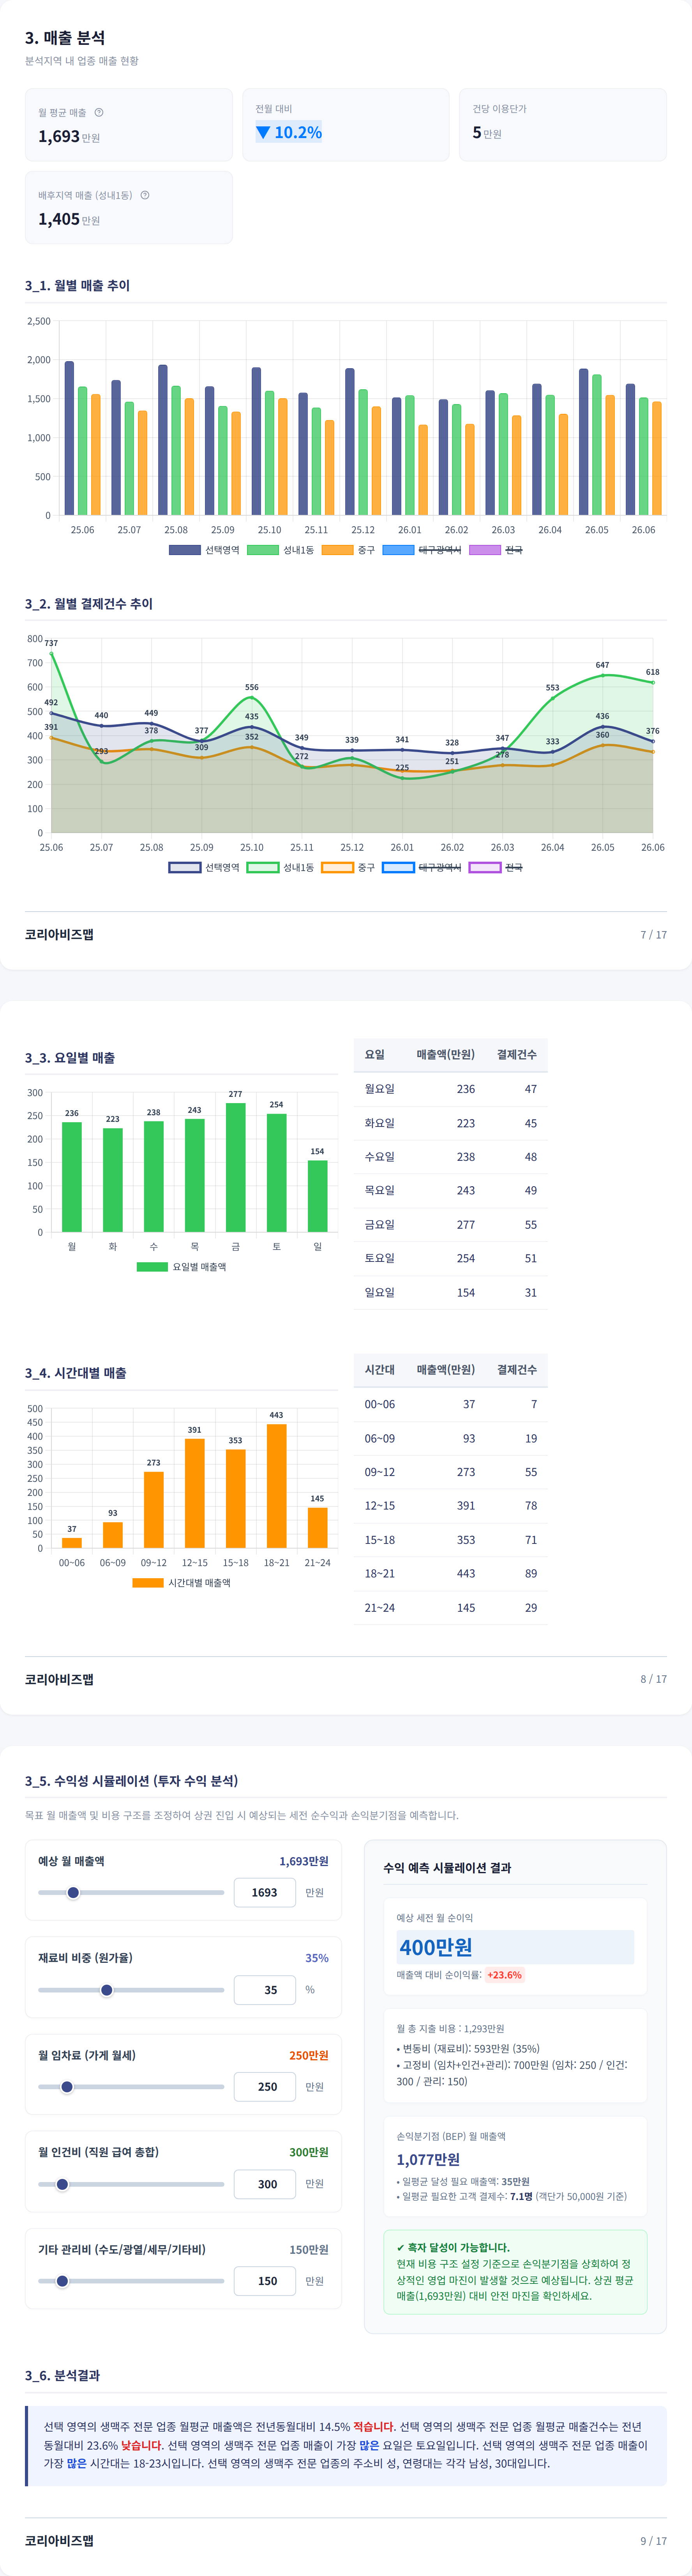Enable 전국 legend in 월별 매출 추이 chart
Viewport: 692px width, 2576px height.
coord(496,550)
